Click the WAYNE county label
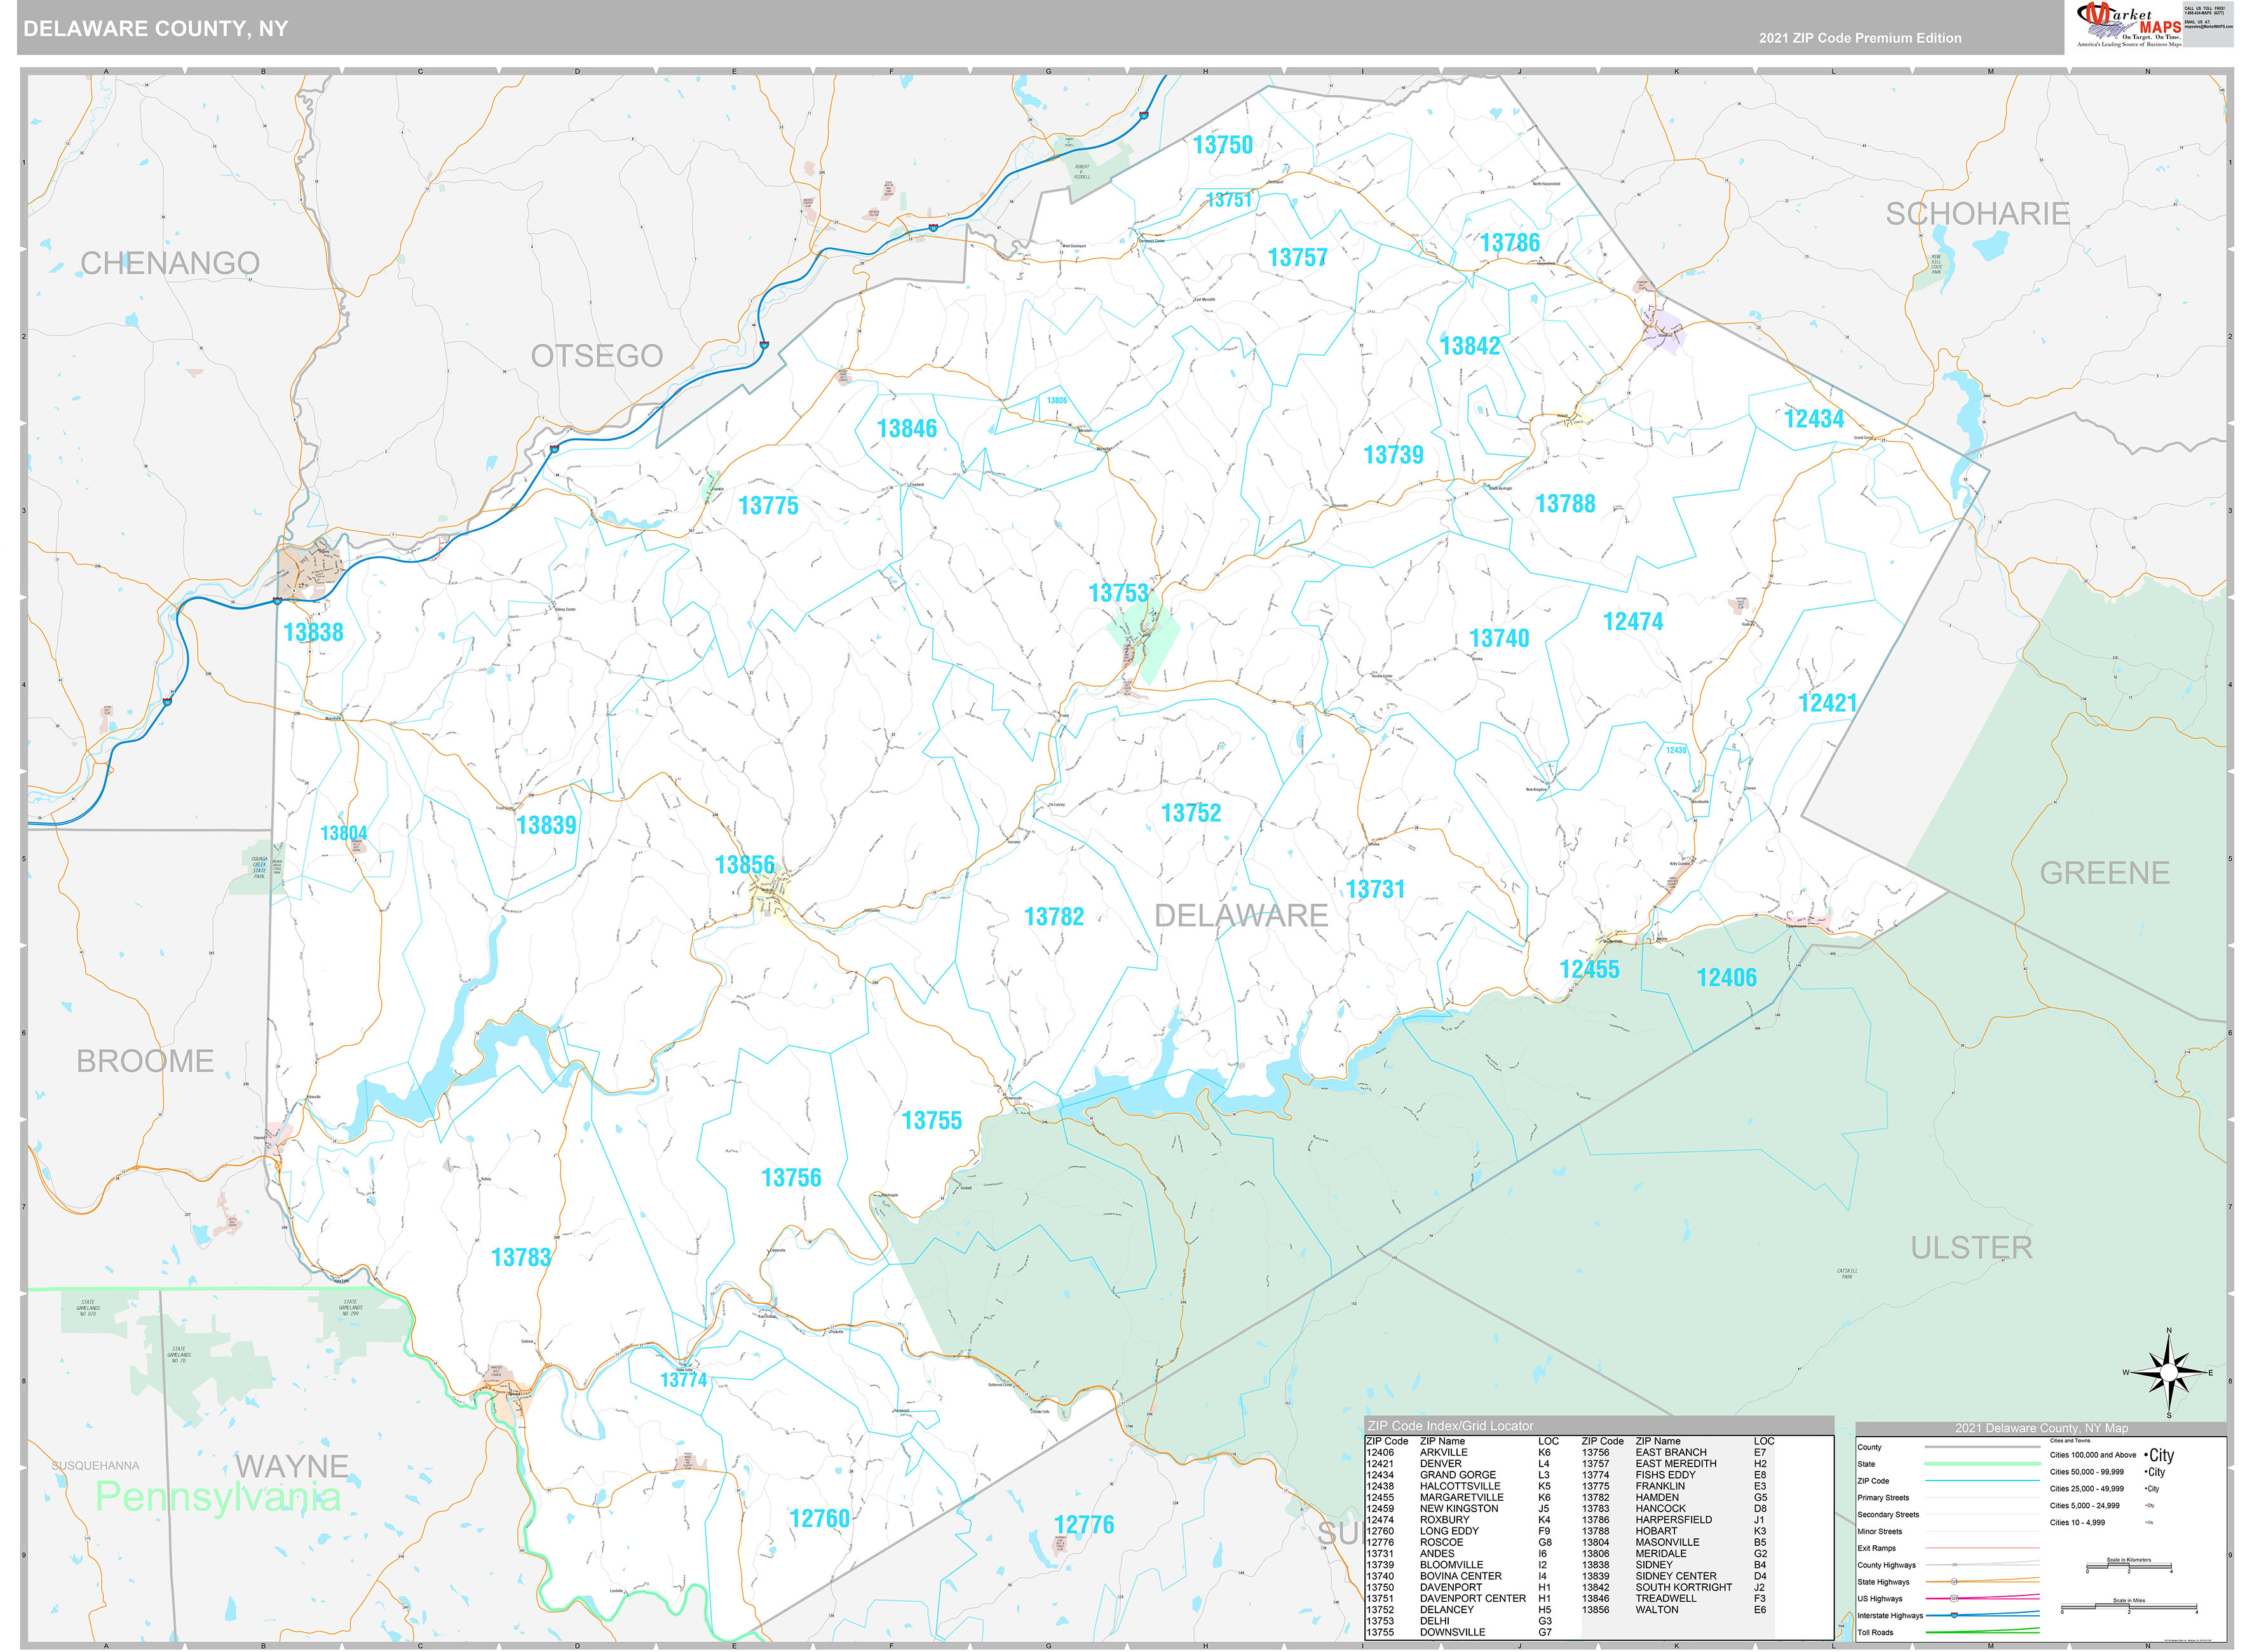The height and width of the screenshot is (1652, 2245). click(292, 1467)
